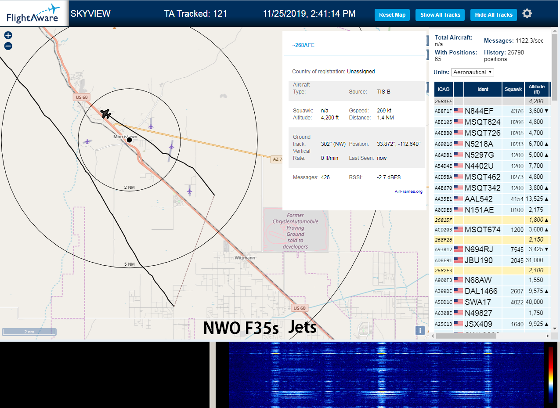This screenshot has height=408, width=560.
Task: Open settings with the gear icon
Action: coord(527,14)
